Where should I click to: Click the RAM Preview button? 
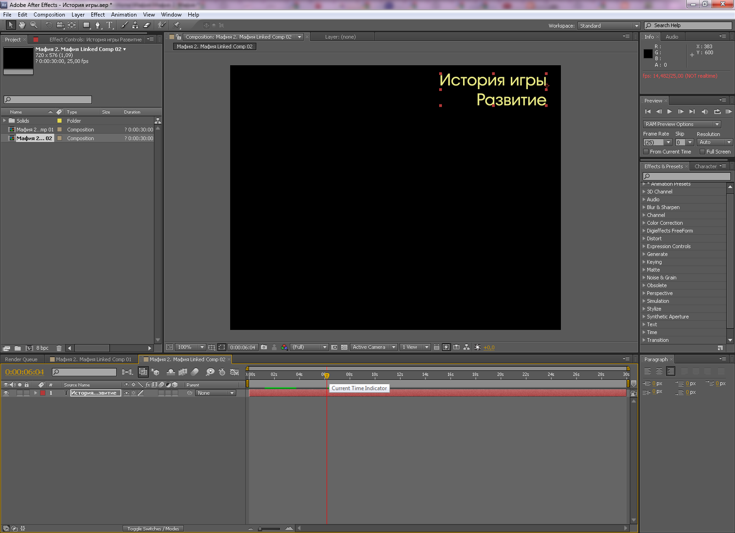[x=728, y=112]
